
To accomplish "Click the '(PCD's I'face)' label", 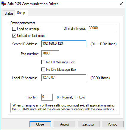I will pyautogui.click(x=100, y=78).
